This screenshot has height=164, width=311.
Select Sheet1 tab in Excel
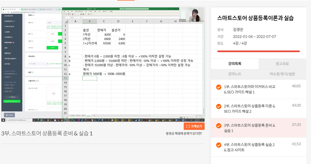point(73,116)
